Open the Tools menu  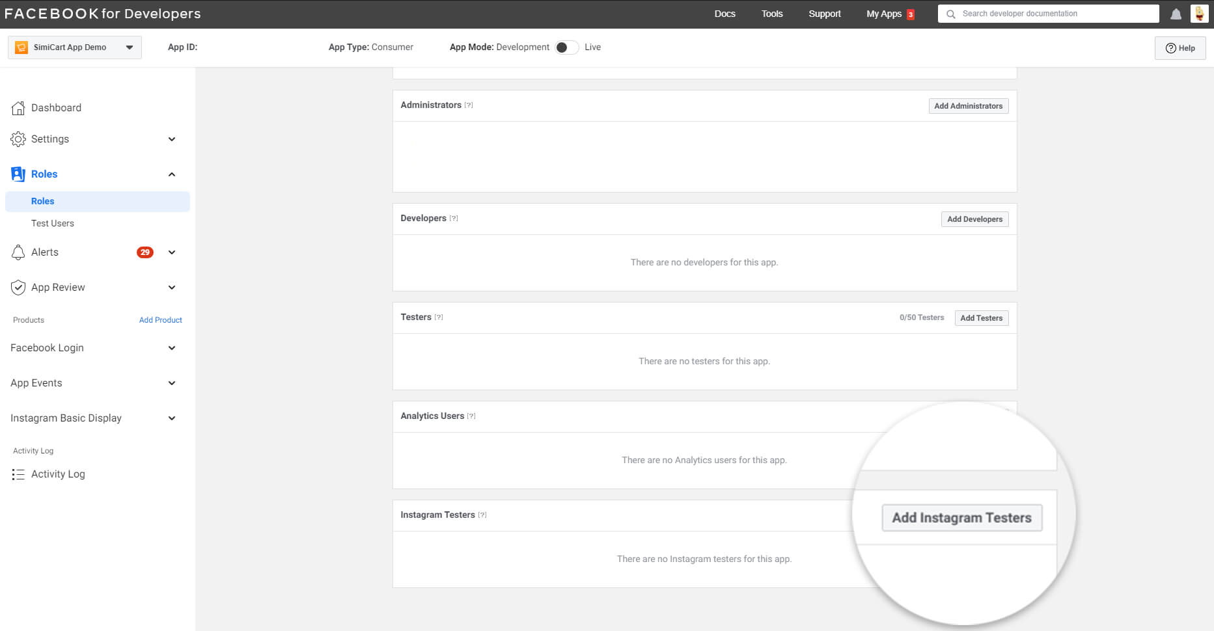click(x=772, y=14)
